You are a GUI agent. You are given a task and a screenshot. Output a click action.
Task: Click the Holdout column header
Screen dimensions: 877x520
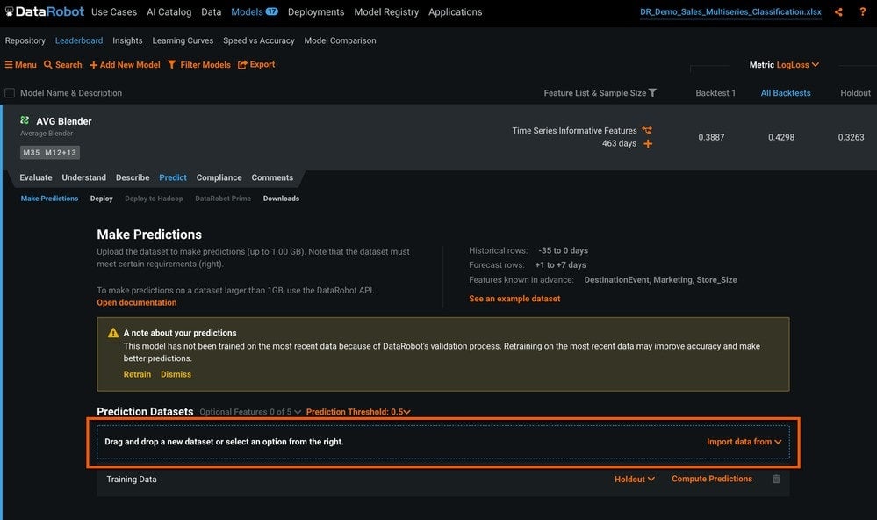855,93
